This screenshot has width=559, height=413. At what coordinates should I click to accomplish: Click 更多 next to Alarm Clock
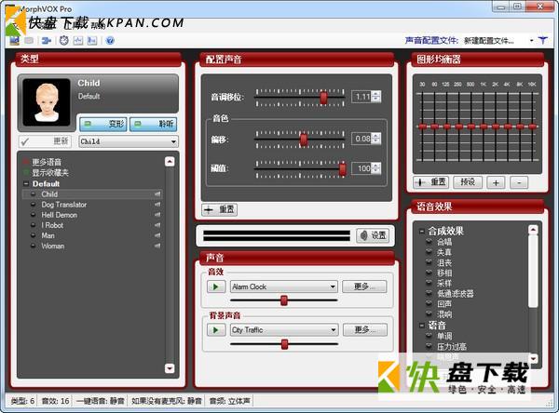364,286
